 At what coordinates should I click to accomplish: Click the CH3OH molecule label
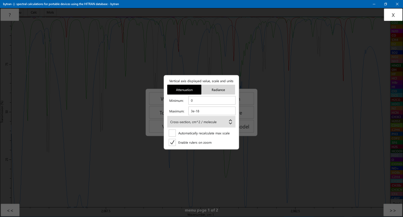coord(396,181)
